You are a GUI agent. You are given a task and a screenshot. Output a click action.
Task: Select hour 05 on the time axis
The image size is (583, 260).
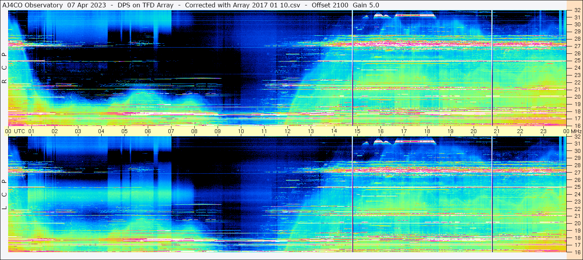pos(125,131)
